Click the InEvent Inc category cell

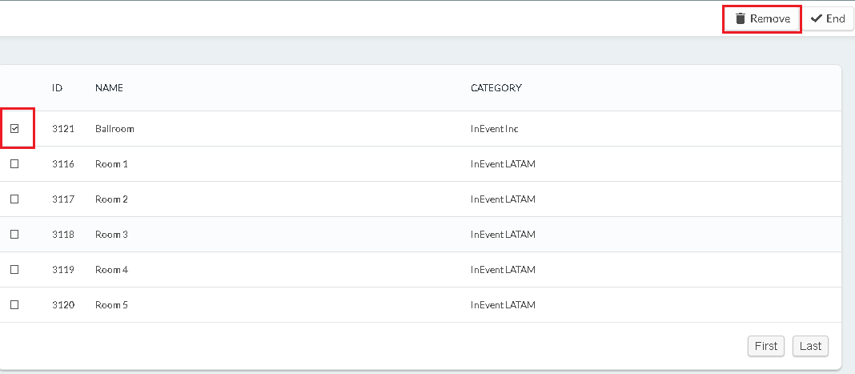coord(495,129)
